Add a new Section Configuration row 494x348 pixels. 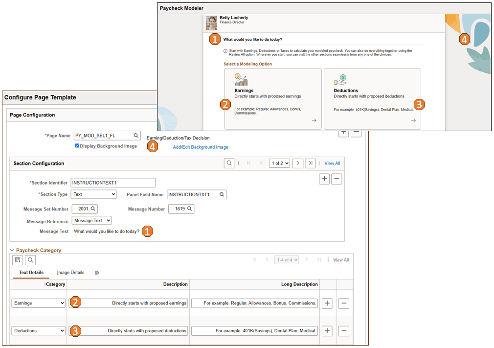pyautogui.click(x=324, y=179)
